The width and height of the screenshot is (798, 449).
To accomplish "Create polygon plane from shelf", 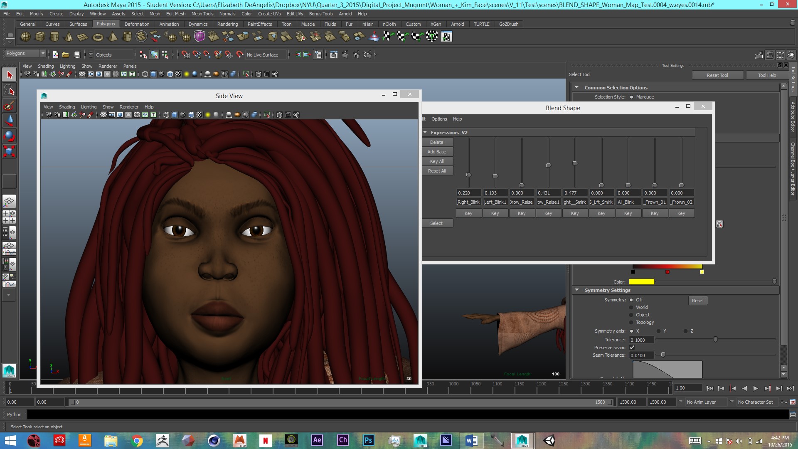I will click(x=83, y=37).
